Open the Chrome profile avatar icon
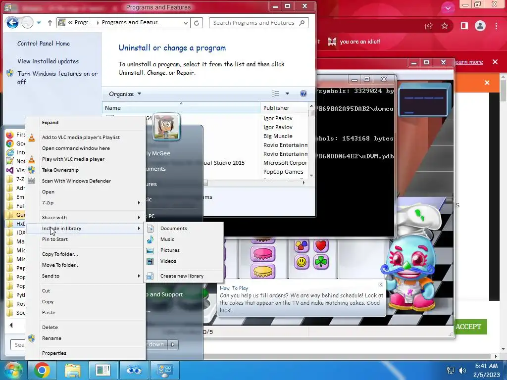Screen dimensions: 507x380 (x=480, y=26)
